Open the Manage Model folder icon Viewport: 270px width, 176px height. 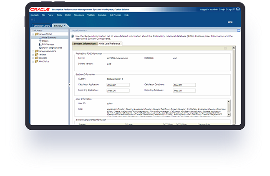point(36,34)
